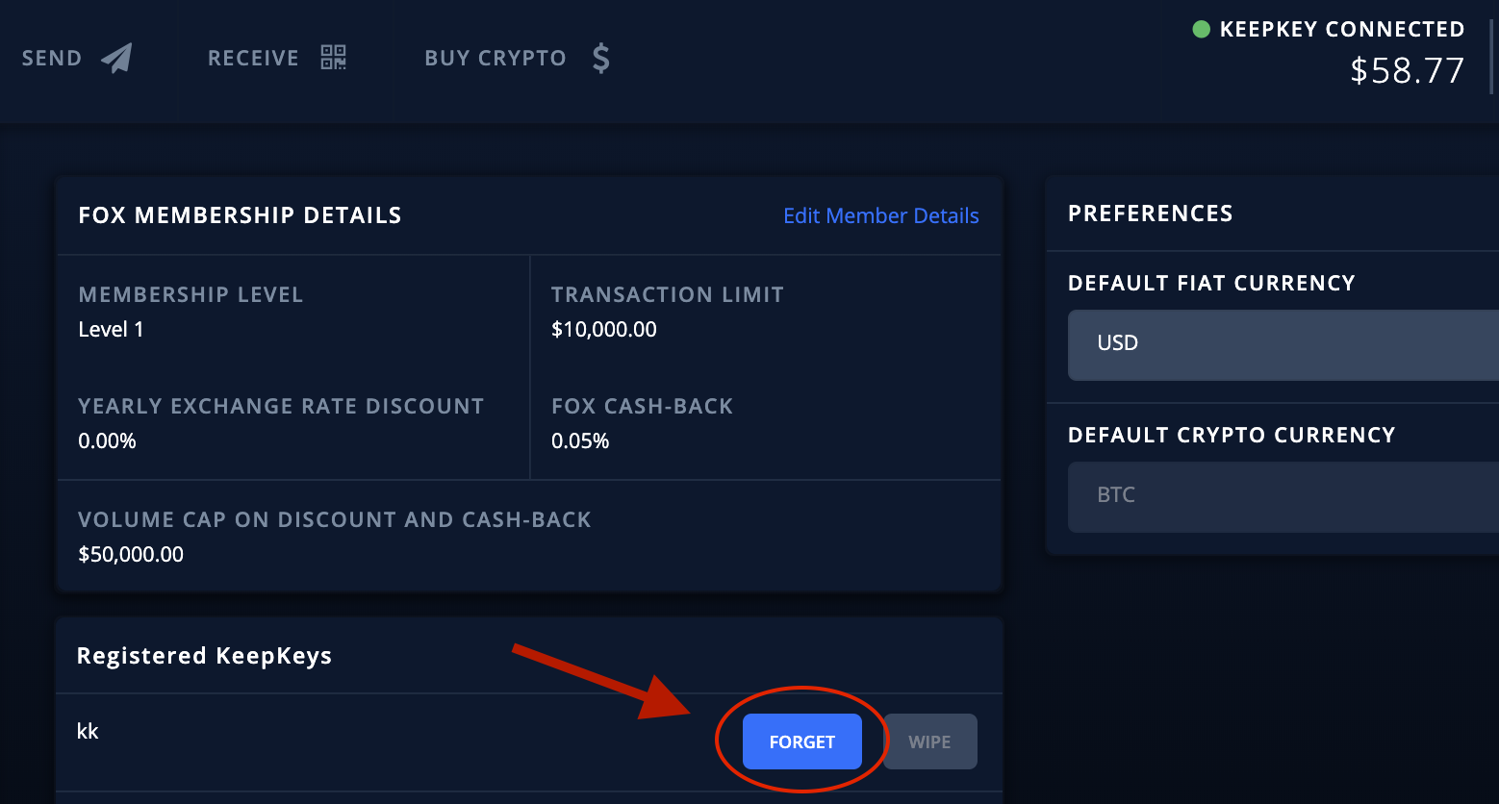This screenshot has width=1499, height=804.
Task: Click the $58.77 wallet balance
Action: point(1407,70)
